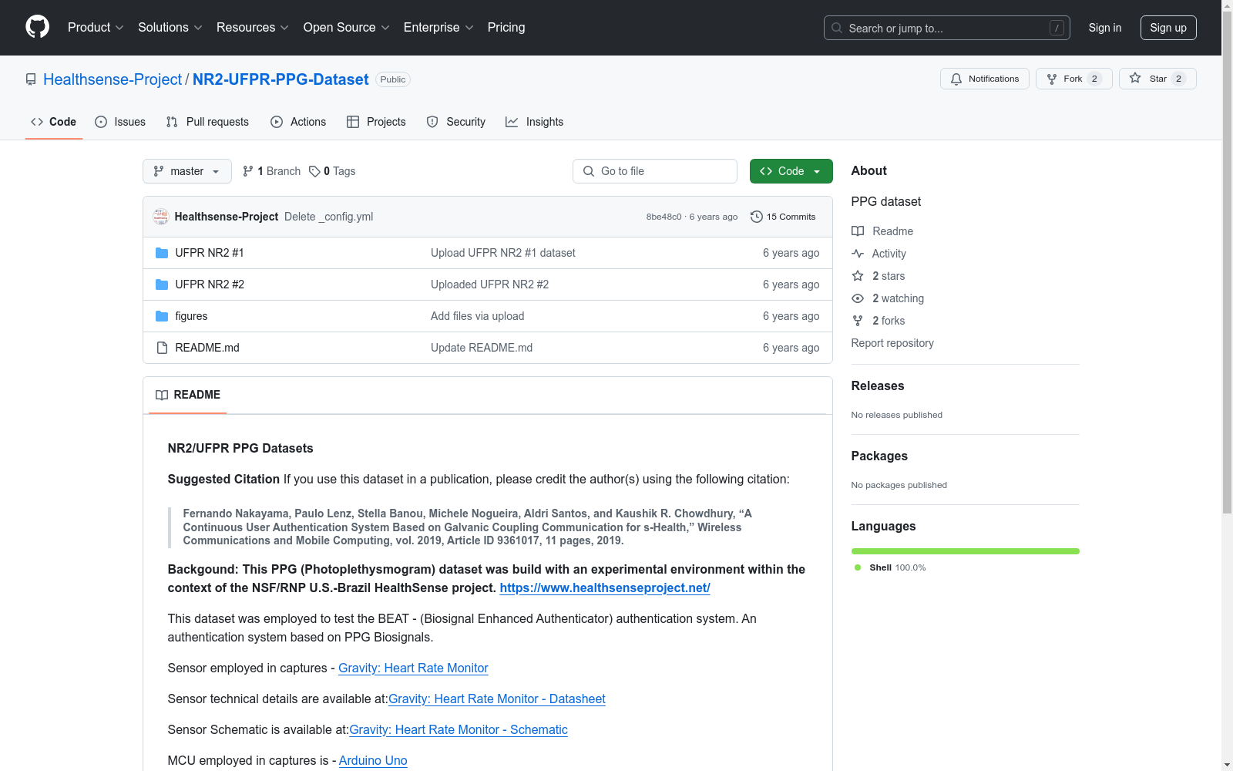
Task: Expand the Enterprise dropdown
Action: 438,28
